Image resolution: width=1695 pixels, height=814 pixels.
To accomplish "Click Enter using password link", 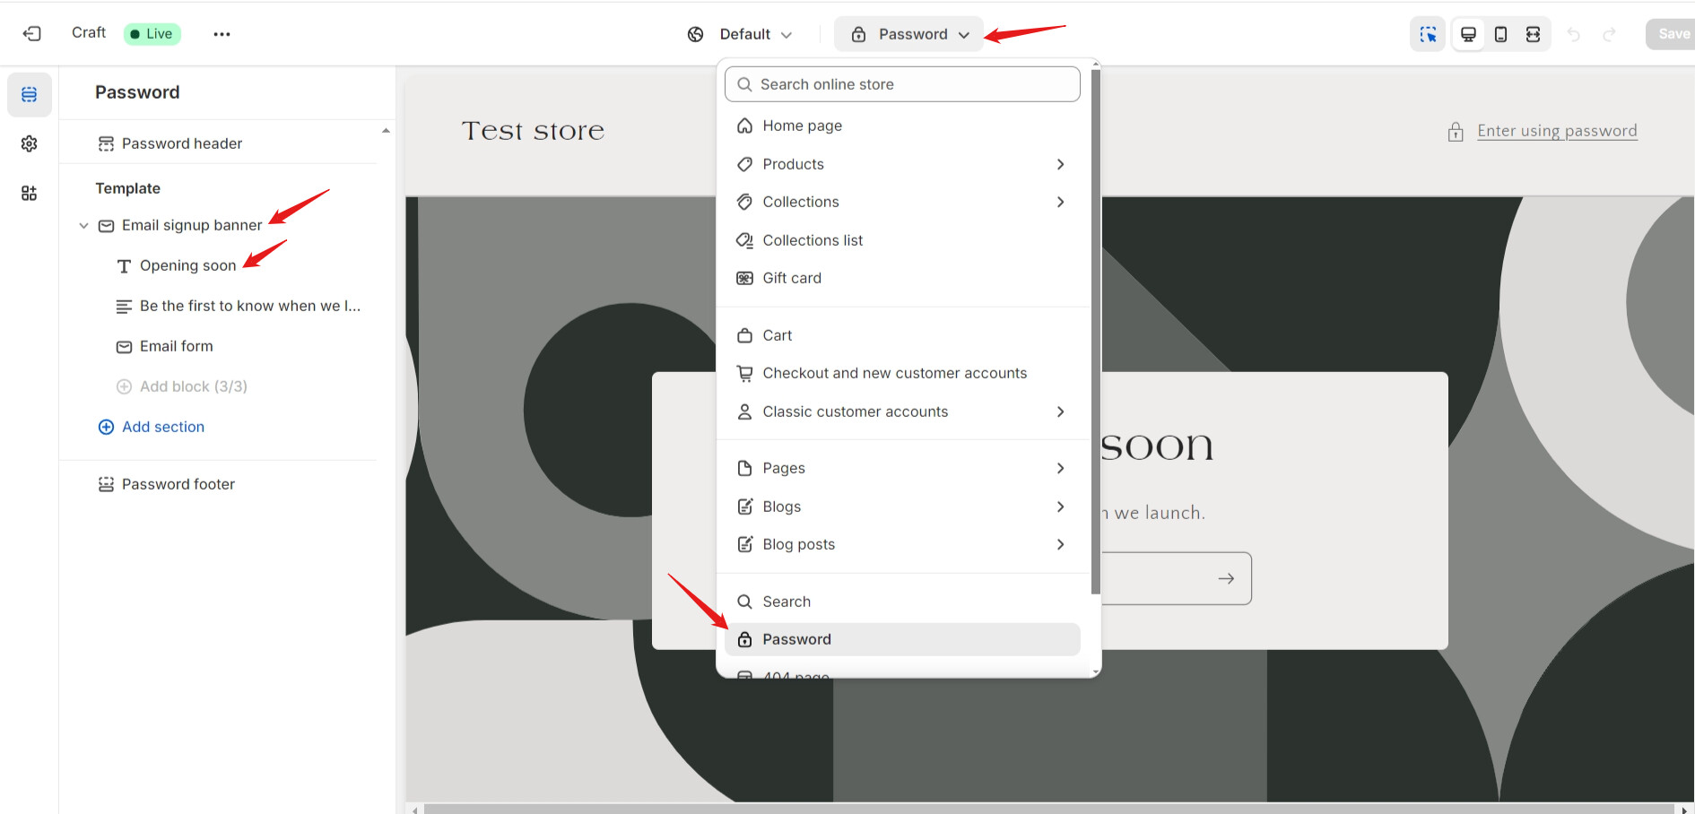I will point(1557,131).
